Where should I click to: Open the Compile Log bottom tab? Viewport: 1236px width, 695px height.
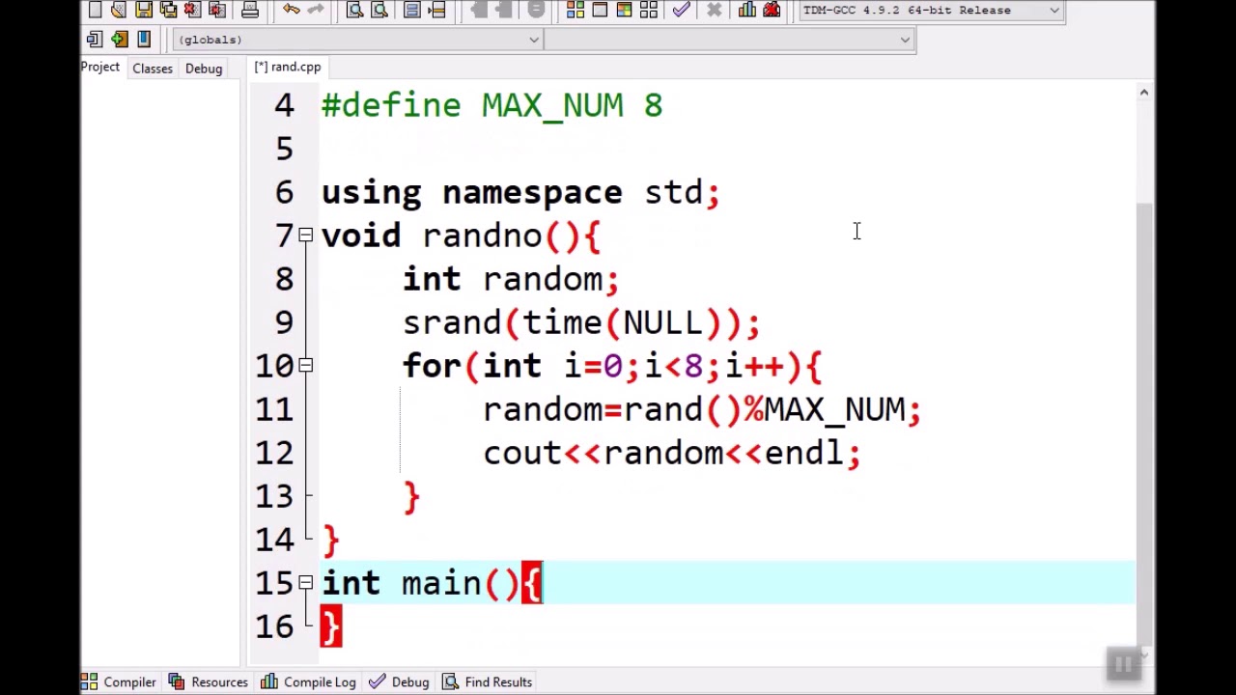point(309,682)
